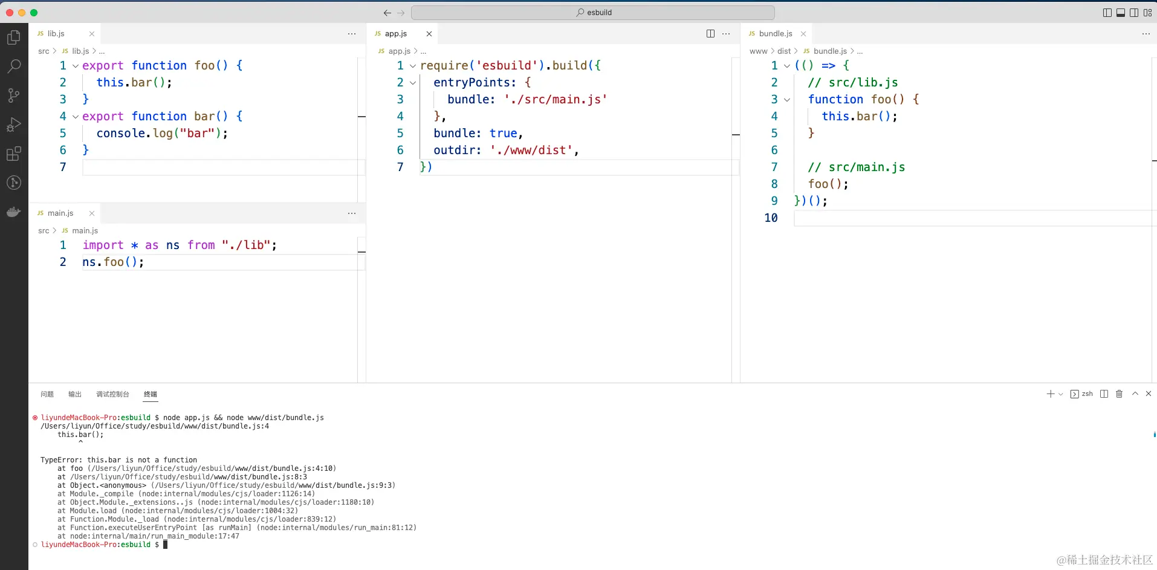The height and width of the screenshot is (570, 1157).
Task: Toggle the secondary side bar layout
Action: 1133,13
